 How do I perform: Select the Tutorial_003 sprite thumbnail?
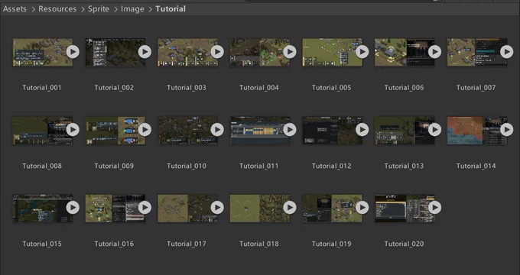(x=187, y=52)
